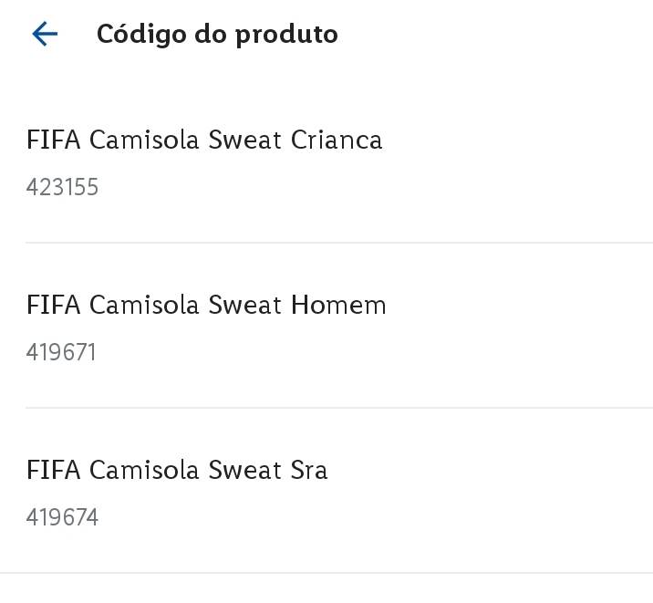Select the FIFA Camisola Sweat Crianca item

click(326, 161)
